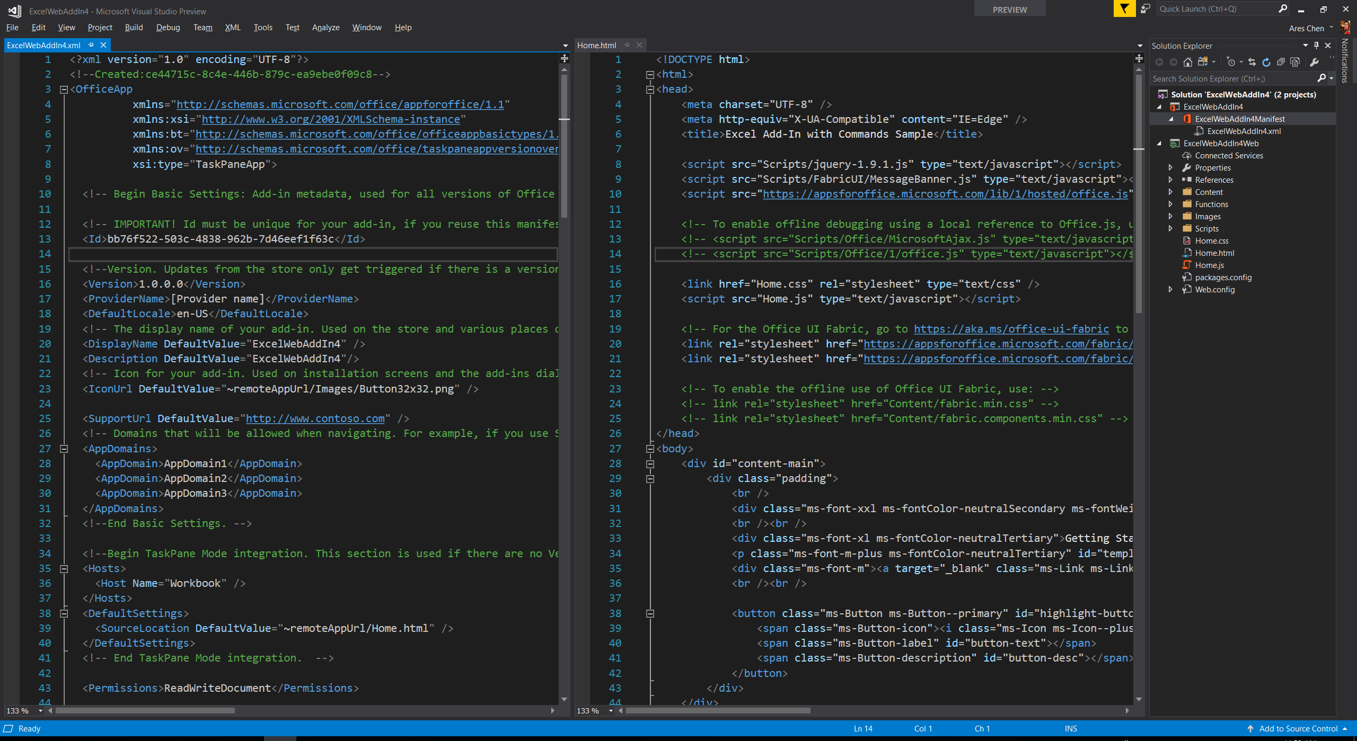1357x741 pixels.
Task: Open Properties with the wrench icon
Action: coord(1314,62)
